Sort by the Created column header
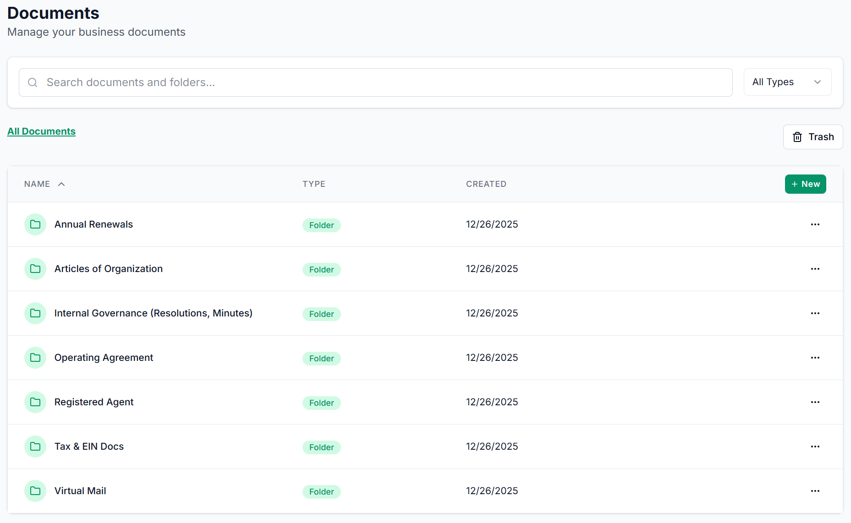Image resolution: width=851 pixels, height=523 pixels. 486,184
